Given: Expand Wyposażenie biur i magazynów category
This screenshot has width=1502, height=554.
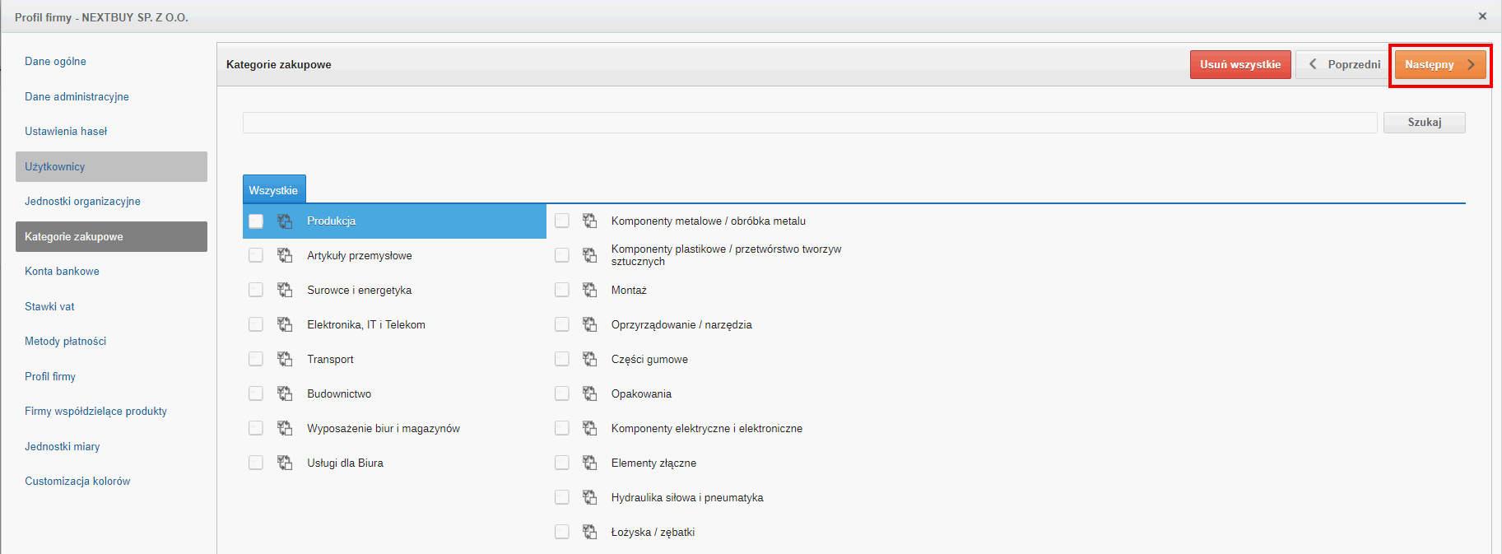Looking at the screenshot, I should [383, 429].
